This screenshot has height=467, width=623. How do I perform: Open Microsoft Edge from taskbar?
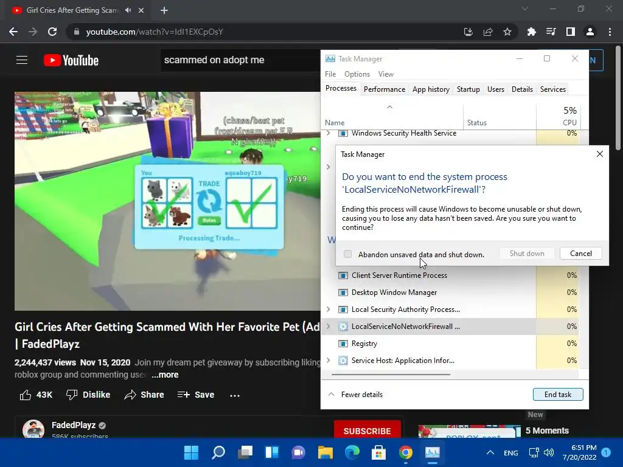click(352, 452)
